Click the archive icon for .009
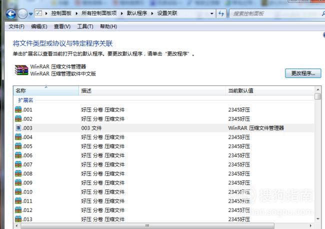This screenshot has height=229, width=325. click(x=18, y=182)
